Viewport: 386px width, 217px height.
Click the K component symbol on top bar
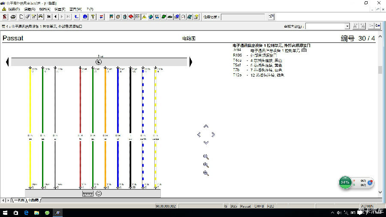[99, 62]
